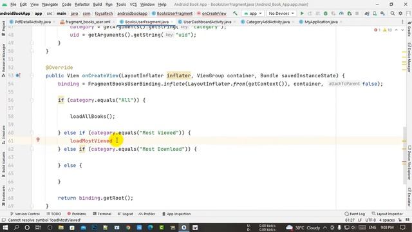
Task: Open the Emulator side panel
Action: pos(409,197)
